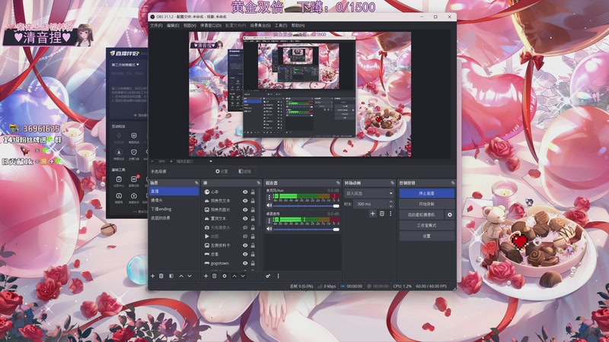609x342 pixels.
Task: Select the bottom scene in the scene list
Action: click(x=174, y=218)
